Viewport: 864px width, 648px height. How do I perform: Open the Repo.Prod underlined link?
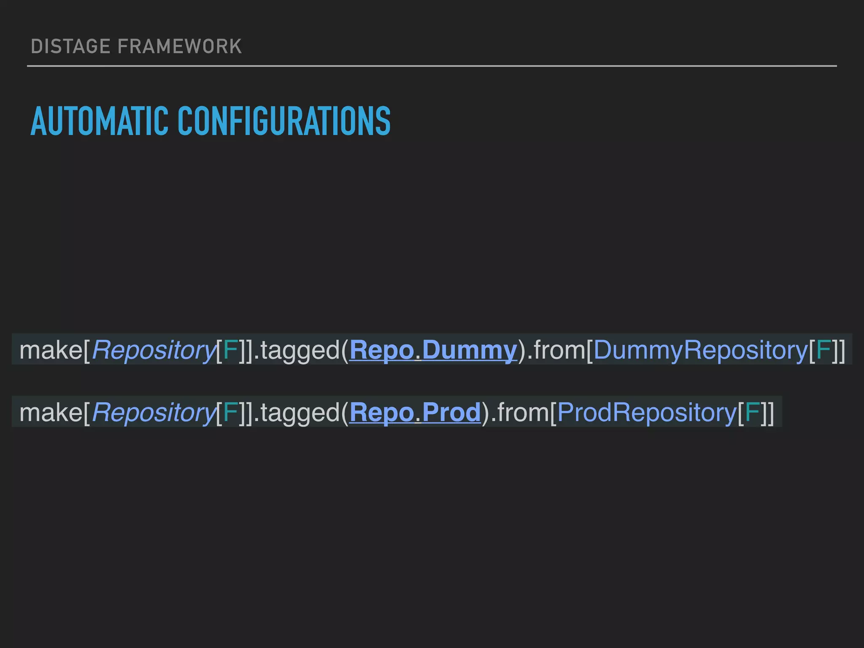pos(415,412)
